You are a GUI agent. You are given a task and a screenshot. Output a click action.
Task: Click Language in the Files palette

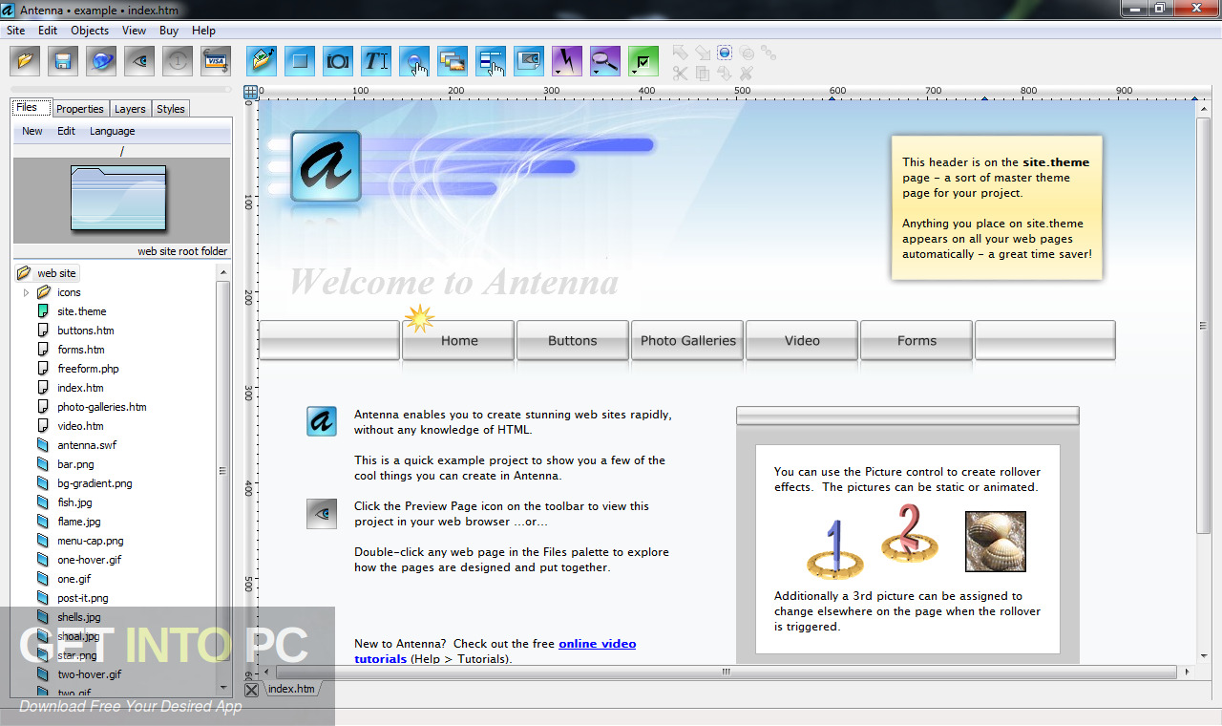point(113,132)
